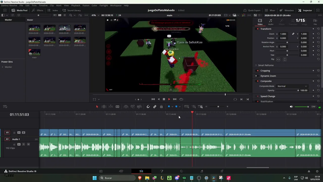The width and height of the screenshot is (323, 182).
Task: Open the Sound Library panel
Action: 71,10
